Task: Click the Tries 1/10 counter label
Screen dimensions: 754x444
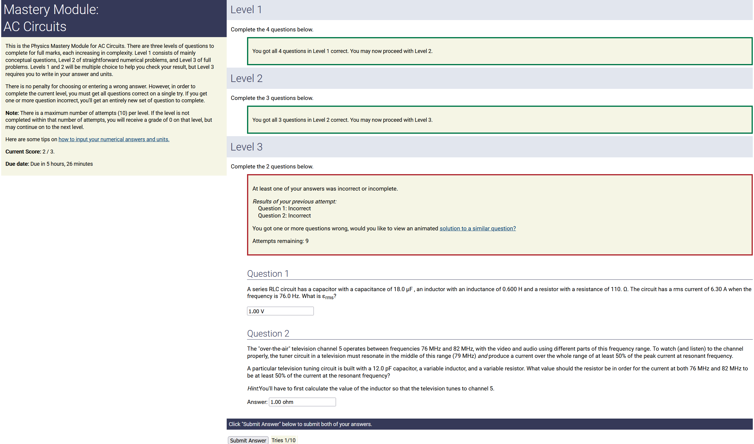Action: point(283,440)
